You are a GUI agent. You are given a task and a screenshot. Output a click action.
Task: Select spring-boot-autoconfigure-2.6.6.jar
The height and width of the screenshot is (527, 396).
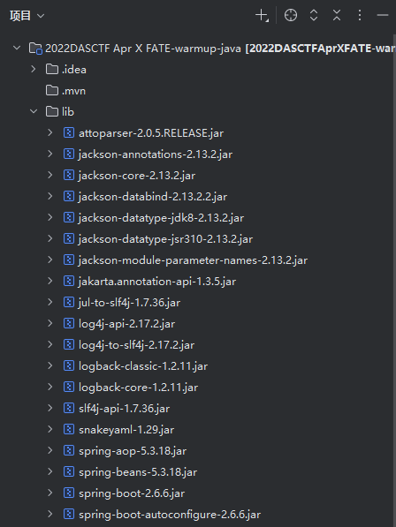(170, 515)
